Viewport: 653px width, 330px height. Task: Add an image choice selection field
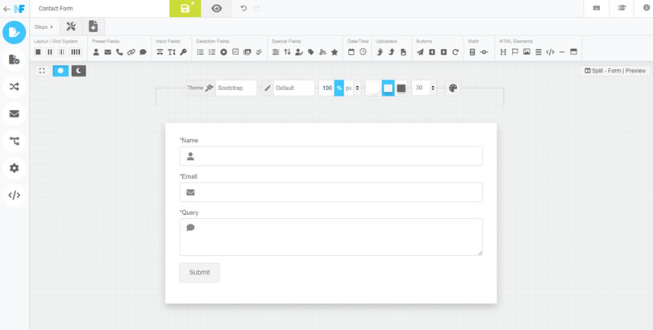coord(247,52)
